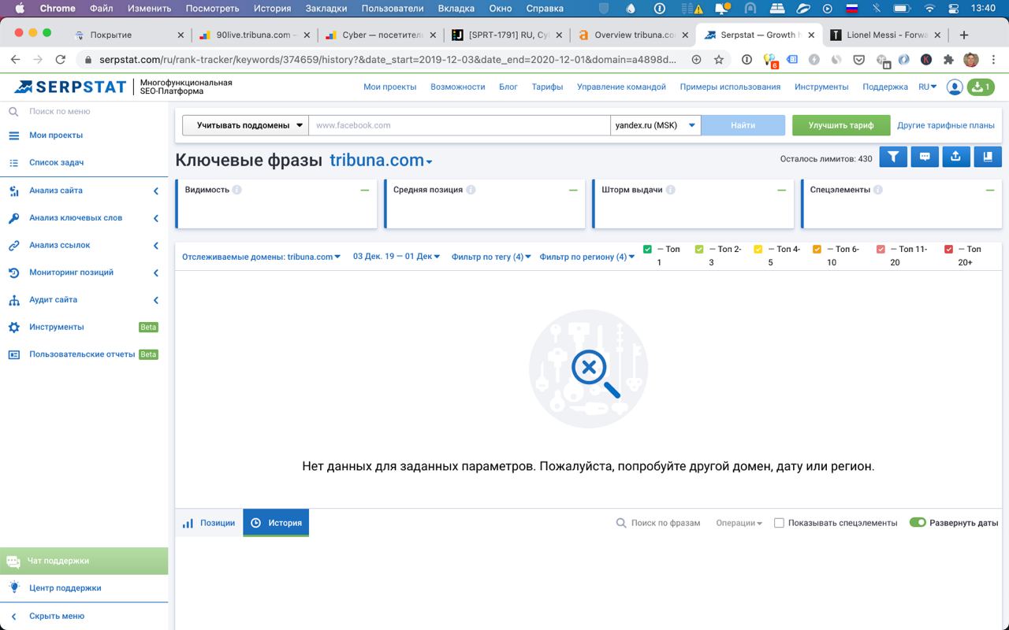The image size is (1009, 630).
Task: Click the filter funnel icon button
Action: [x=893, y=157]
